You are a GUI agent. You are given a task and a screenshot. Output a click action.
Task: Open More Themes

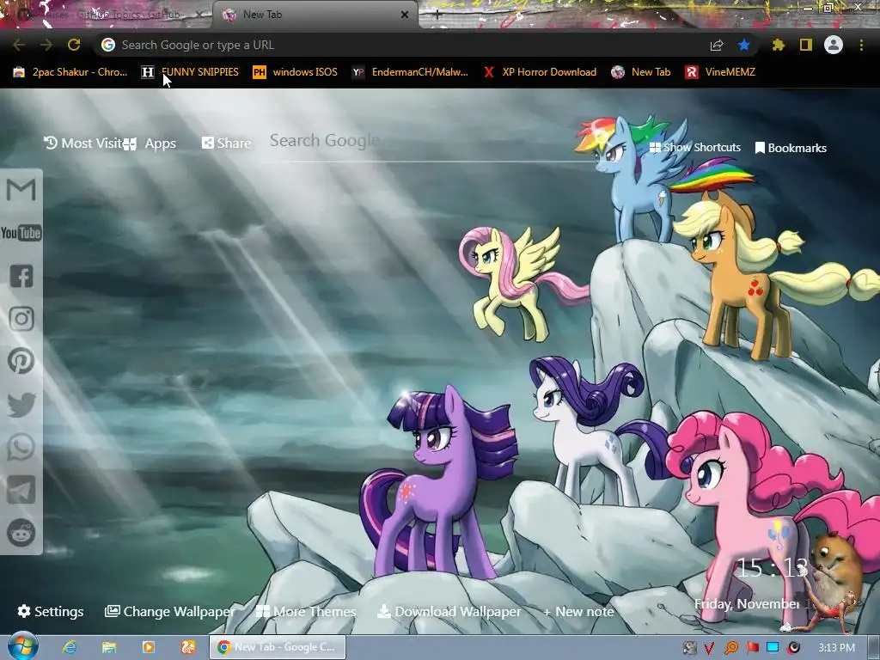pos(306,611)
